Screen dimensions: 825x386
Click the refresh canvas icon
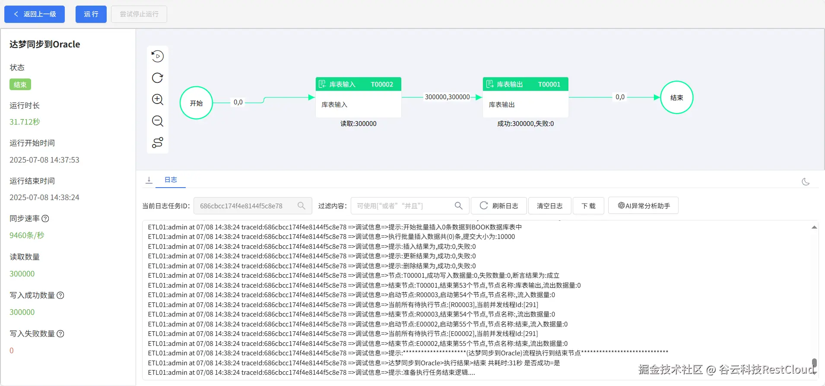[x=158, y=78]
